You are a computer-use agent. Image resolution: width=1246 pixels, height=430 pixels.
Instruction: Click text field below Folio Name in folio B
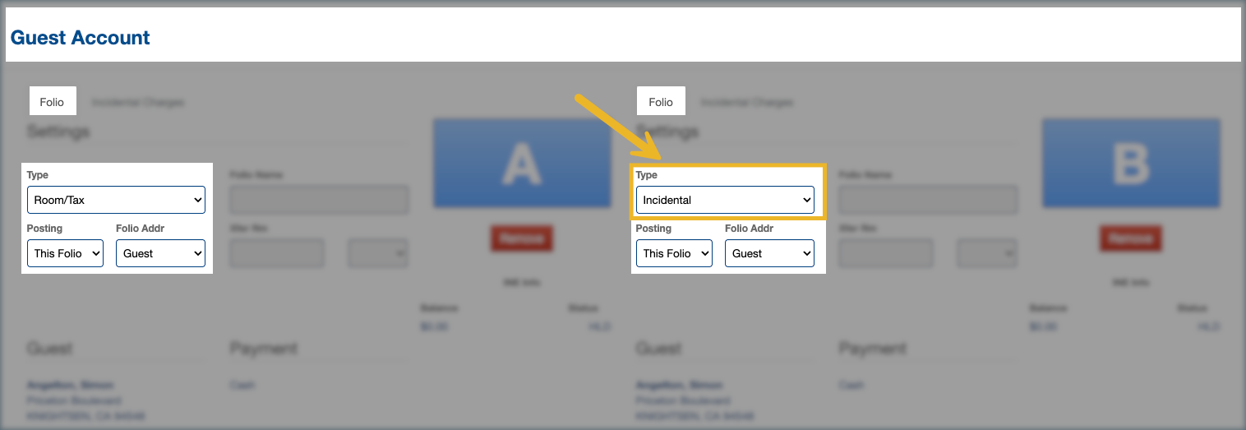point(886,253)
